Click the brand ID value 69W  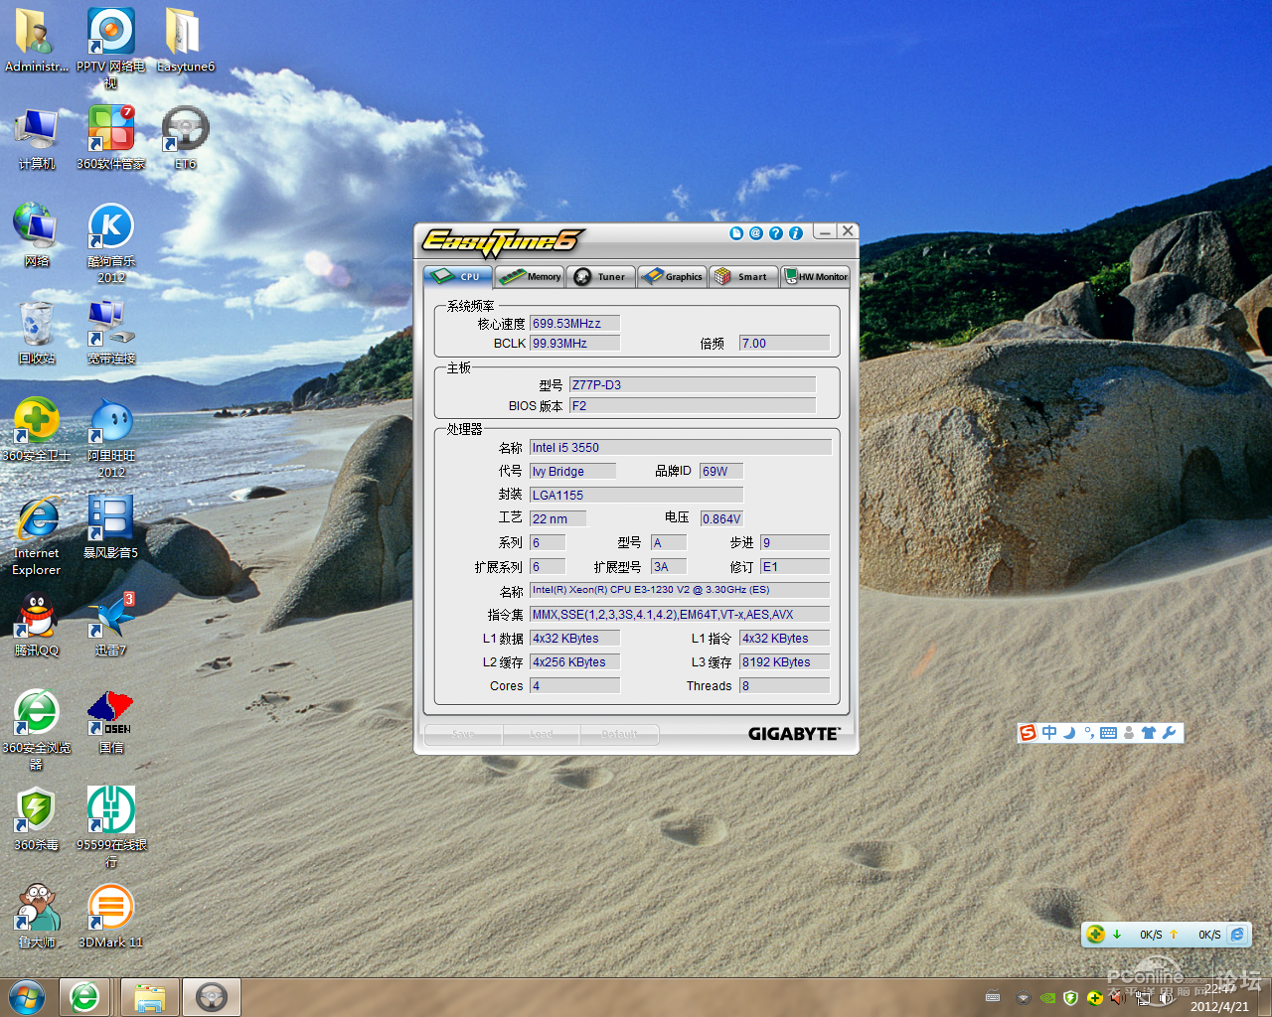tap(721, 471)
